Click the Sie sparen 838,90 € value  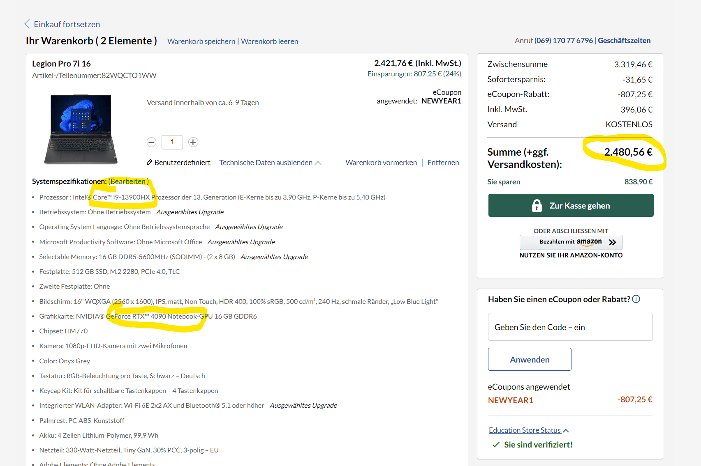pyautogui.click(x=639, y=182)
